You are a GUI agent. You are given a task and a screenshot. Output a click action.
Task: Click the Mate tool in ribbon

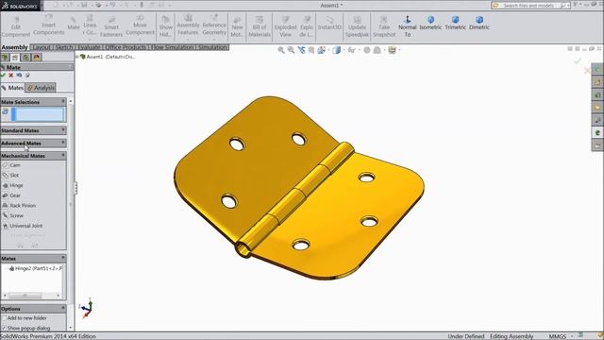coord(74,23)
